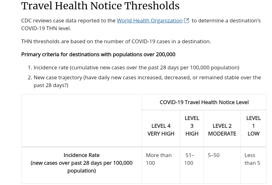Click the New case trajectory list item
The height and width of the screenshot is (185, 272).
[x=147, y=77]
